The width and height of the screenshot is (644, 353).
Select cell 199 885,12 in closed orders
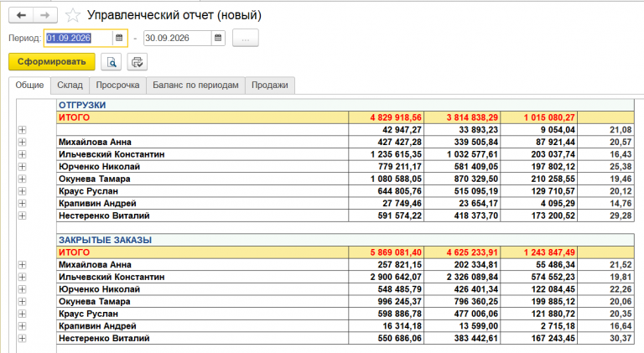[x=539, y=302]
